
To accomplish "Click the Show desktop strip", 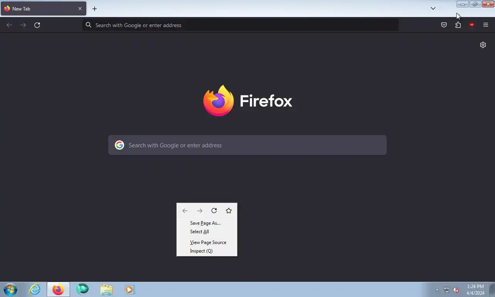I will pos(492,290).
